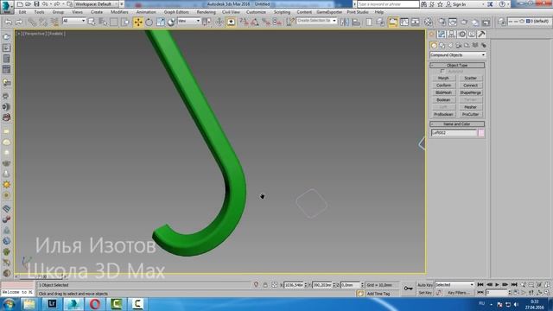
Task: Open the Hierarchy panel tab
Action: tap(451, 35)
